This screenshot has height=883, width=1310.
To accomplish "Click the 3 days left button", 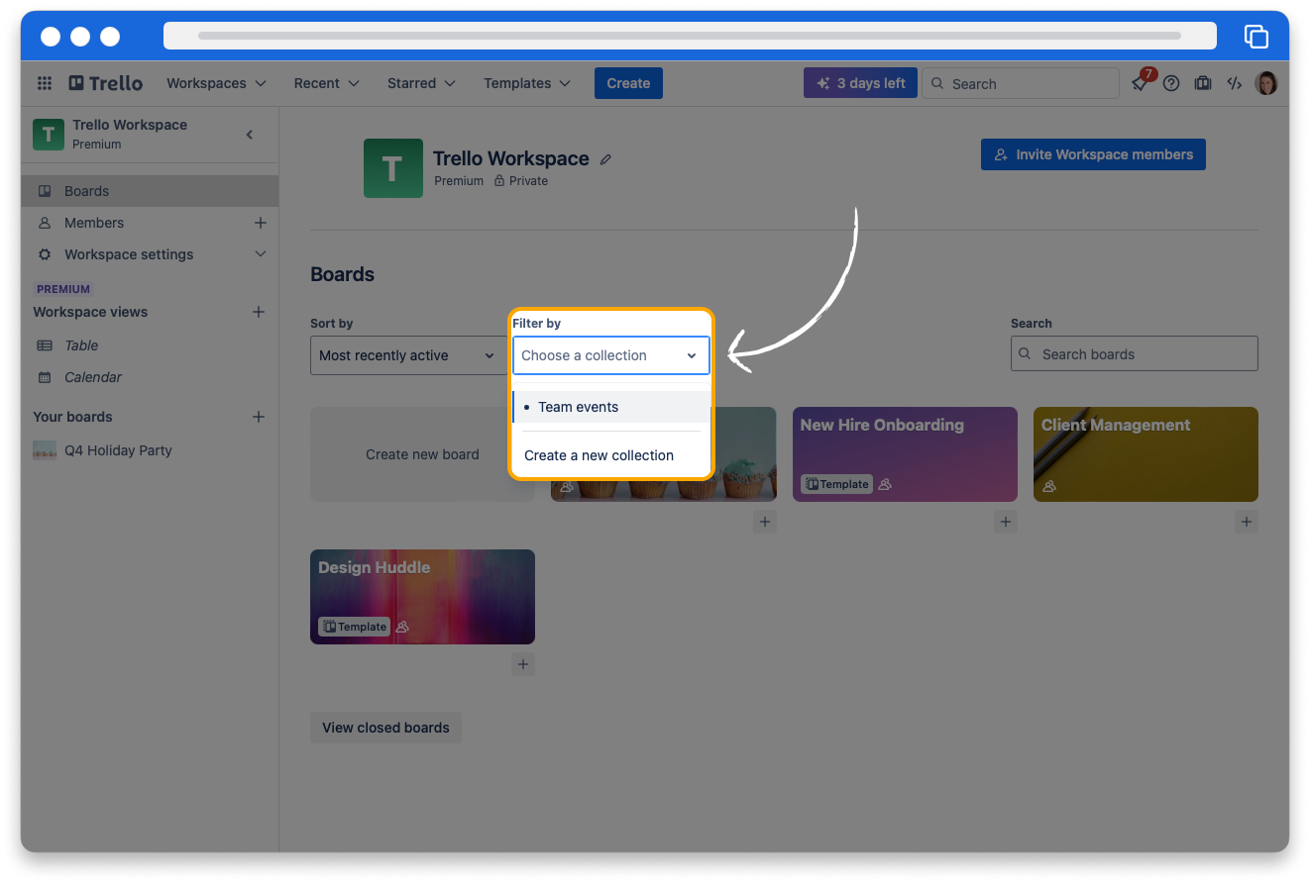I will [860, 83].
